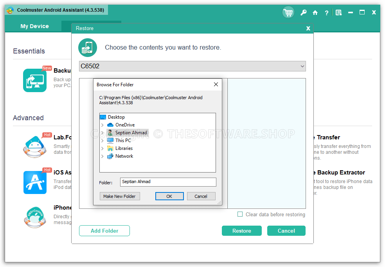Click the Backup feature icon under Essentials
The width and height of the screenshot is (385, 267).
pyautogui.click(x=35, y=80)
